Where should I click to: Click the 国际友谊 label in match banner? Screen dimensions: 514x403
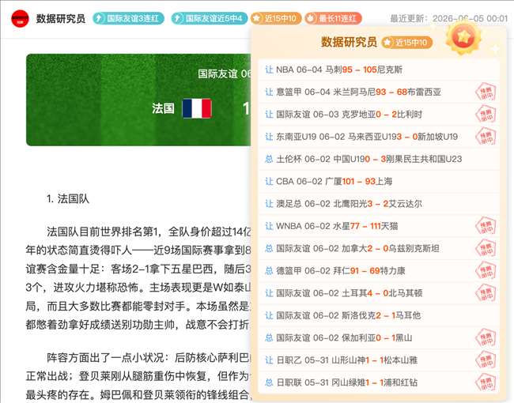click(x=217, y=73)
